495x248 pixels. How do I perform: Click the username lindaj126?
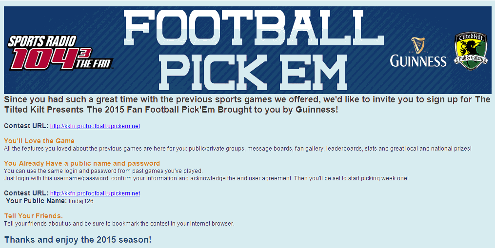pos(81,201)
